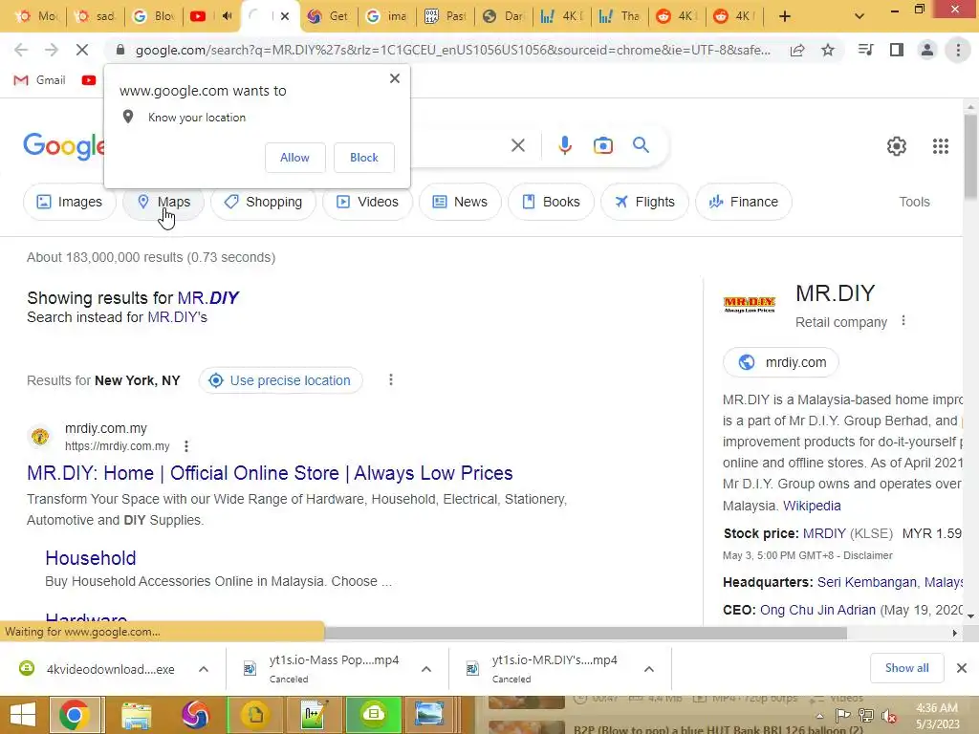Open Google apps grid

(x=941, y=146)
